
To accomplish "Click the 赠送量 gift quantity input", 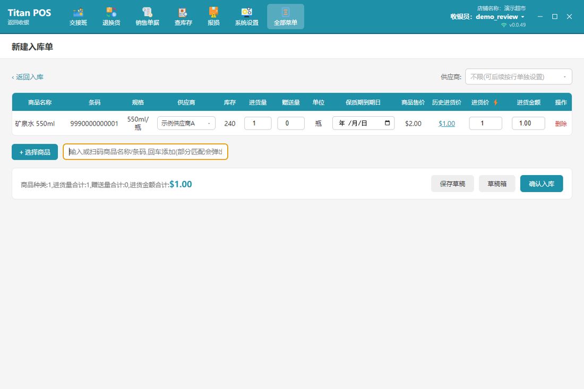I will (x=291, y=123).
